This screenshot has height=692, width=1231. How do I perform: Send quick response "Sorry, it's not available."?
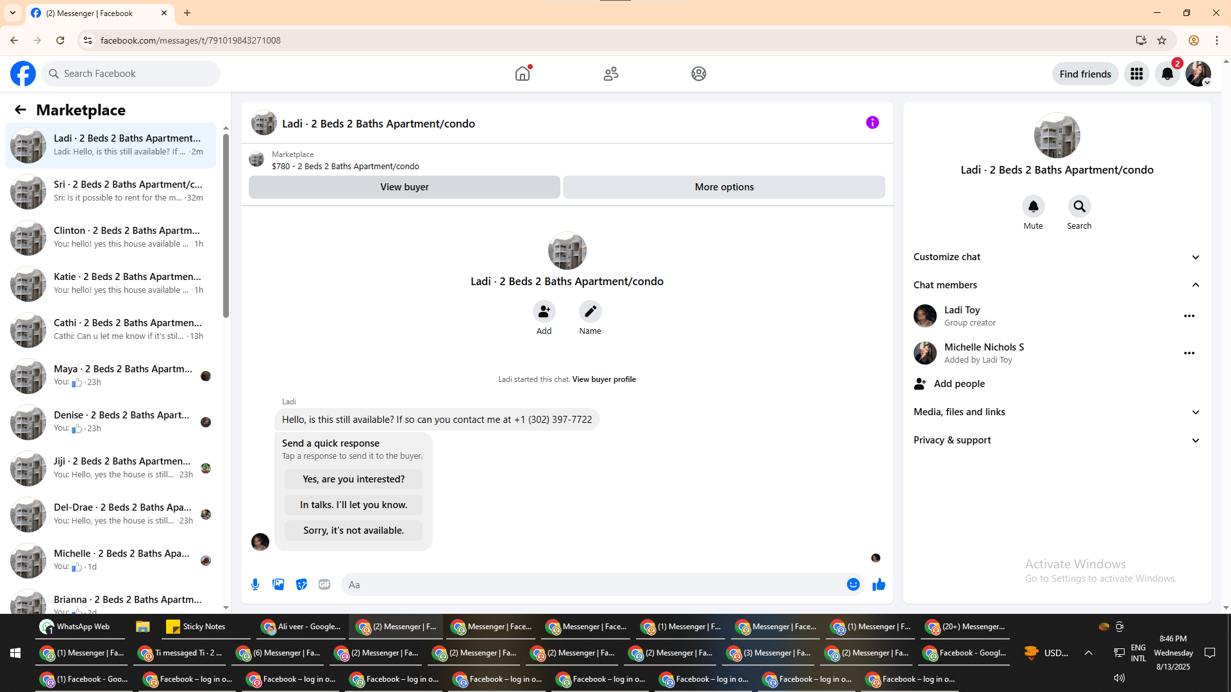point(353,531)
